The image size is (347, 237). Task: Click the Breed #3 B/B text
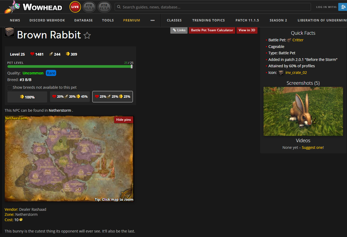click(20, 80)
